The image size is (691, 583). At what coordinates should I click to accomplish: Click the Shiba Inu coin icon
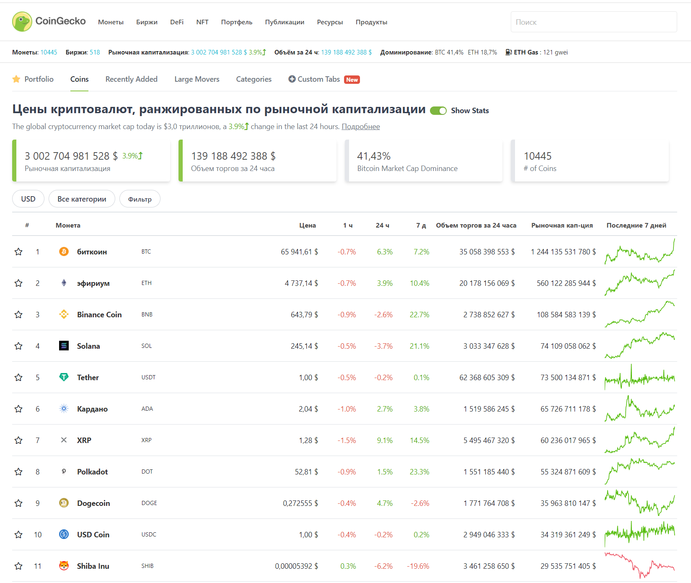coord(64,566)
